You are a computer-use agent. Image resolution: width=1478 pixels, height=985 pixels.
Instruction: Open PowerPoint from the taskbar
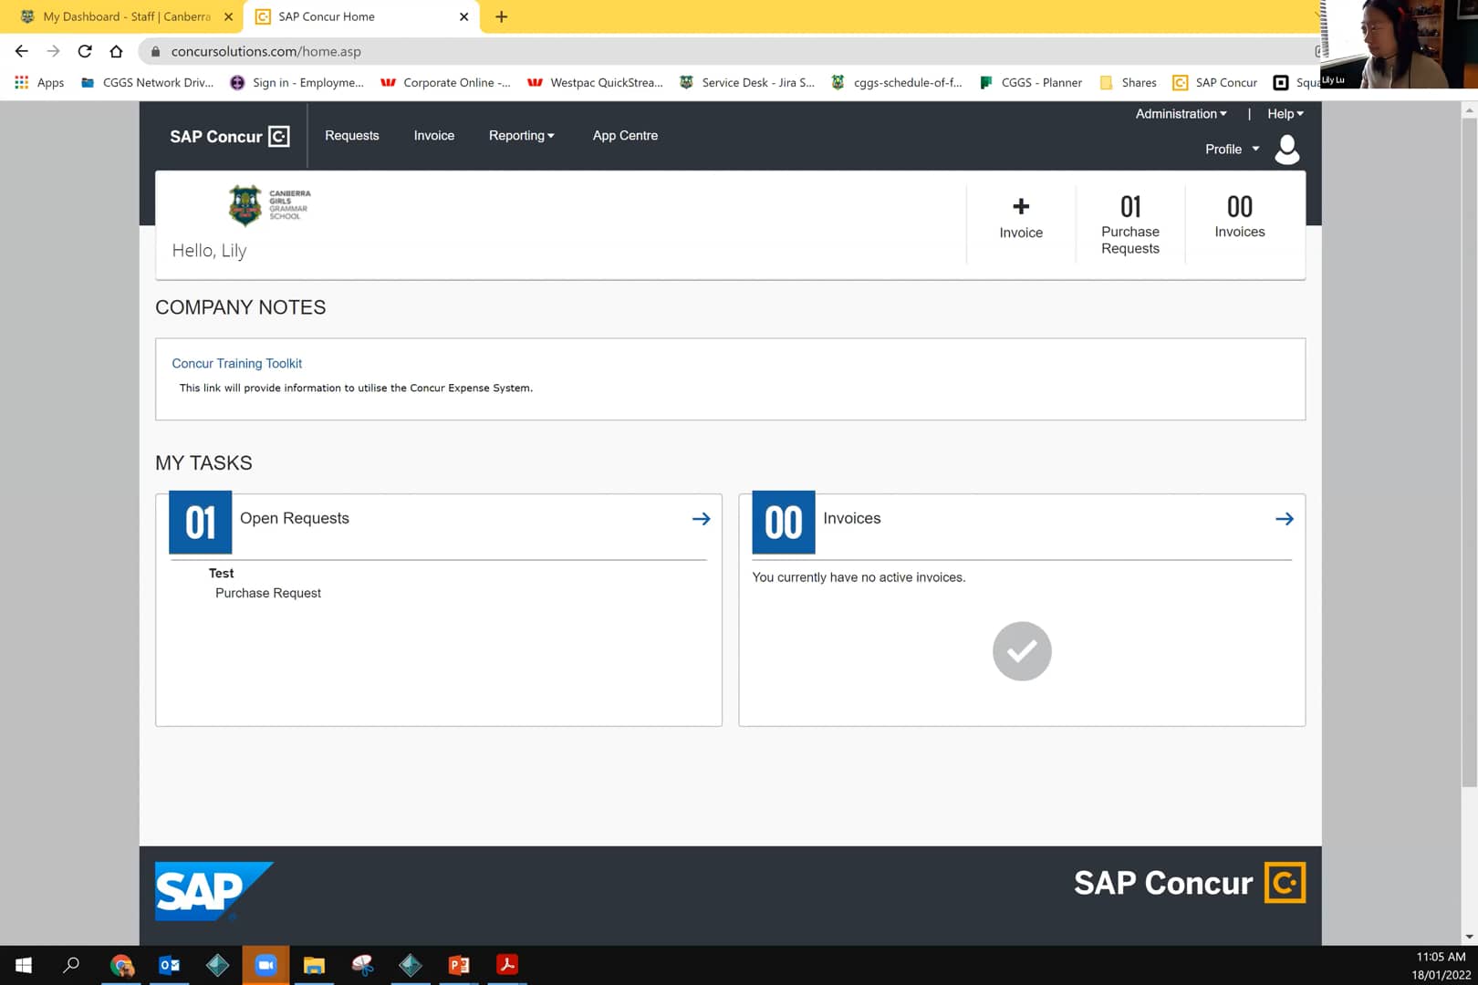coord(458,964)
